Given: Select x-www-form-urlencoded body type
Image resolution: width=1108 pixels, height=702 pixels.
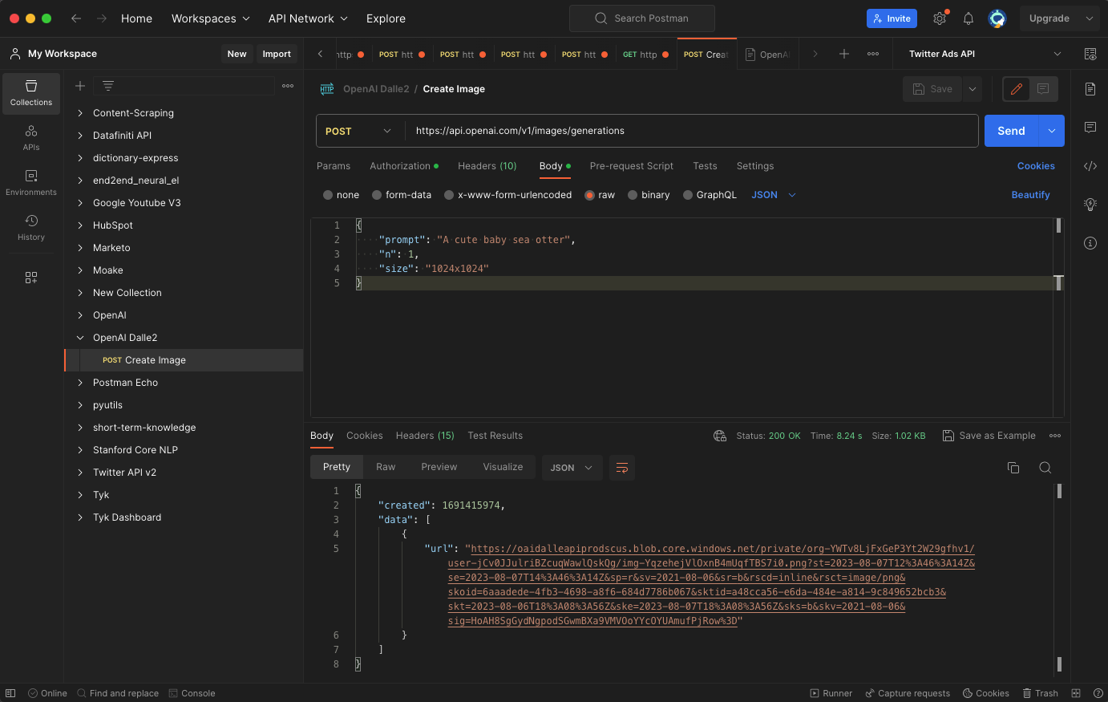Looking at the screenshot, I should pos(449,195).
